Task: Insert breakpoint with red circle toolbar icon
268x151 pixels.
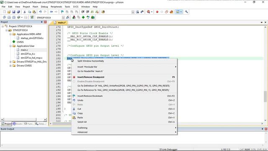Action: pos(157,12)
